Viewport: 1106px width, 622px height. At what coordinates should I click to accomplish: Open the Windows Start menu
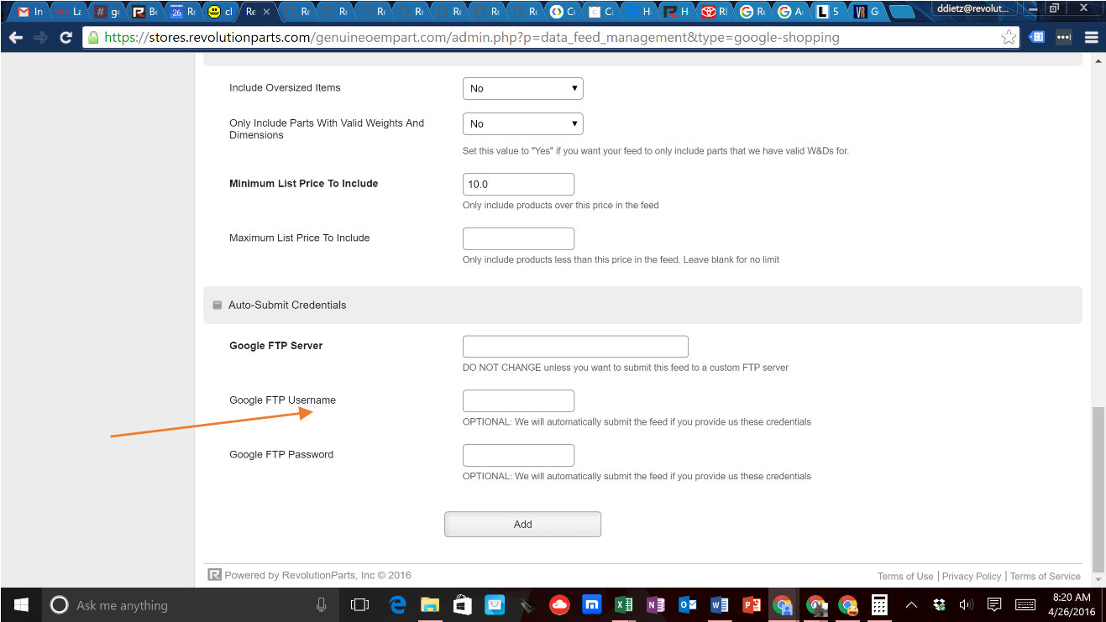[20, 604]
